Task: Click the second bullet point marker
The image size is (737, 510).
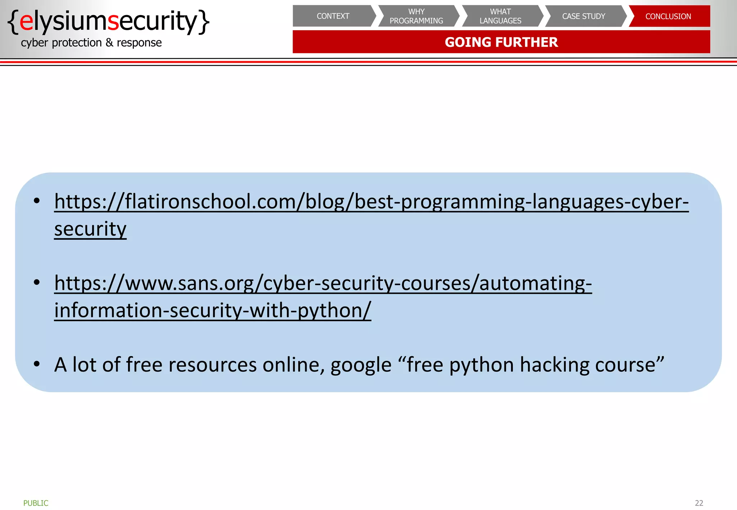Action: point(36,283)
